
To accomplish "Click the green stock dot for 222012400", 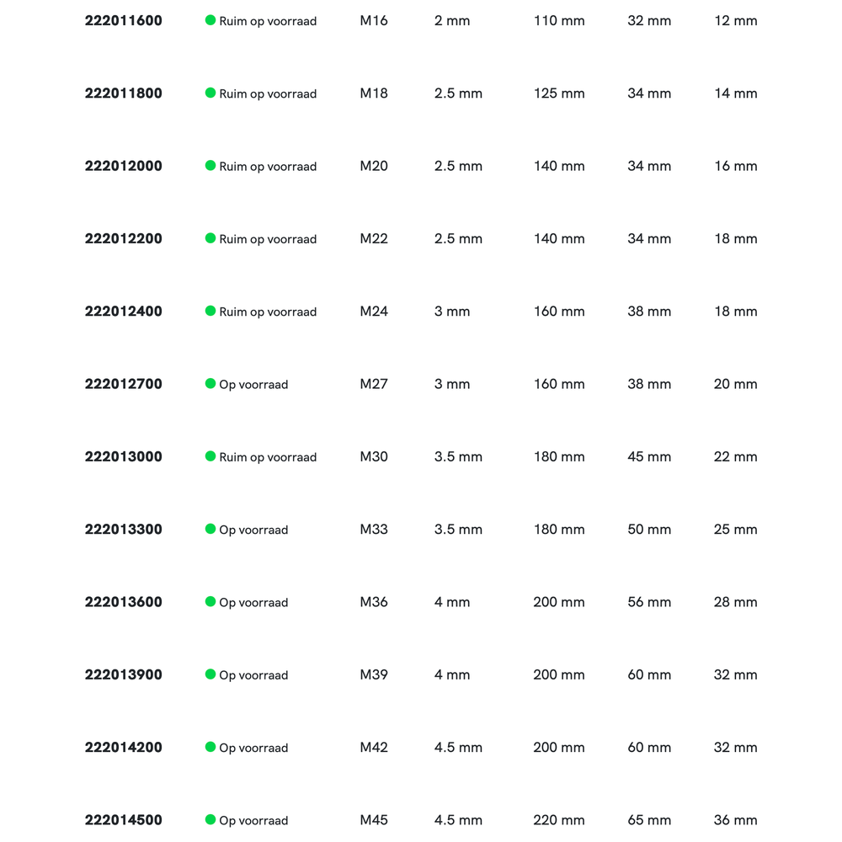I will [x=210, y=311].
